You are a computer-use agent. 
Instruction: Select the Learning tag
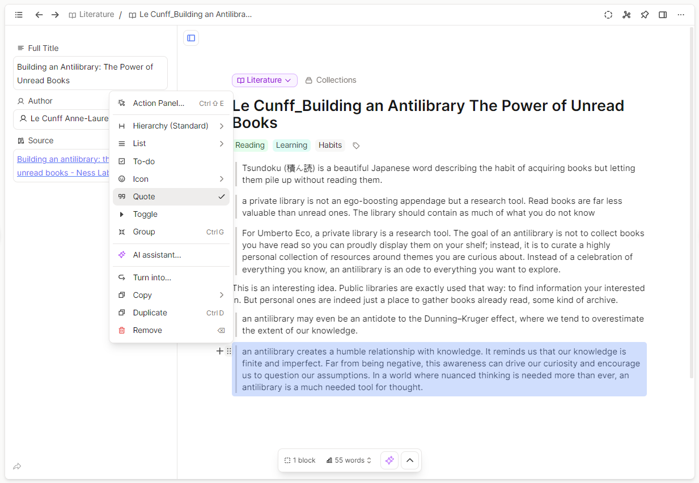(x=291, y=146)
